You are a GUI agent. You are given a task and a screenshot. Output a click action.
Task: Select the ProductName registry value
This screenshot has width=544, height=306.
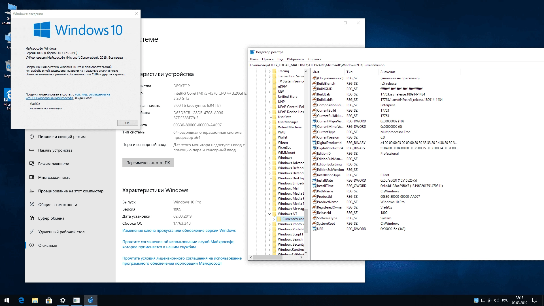pos(328,202)
